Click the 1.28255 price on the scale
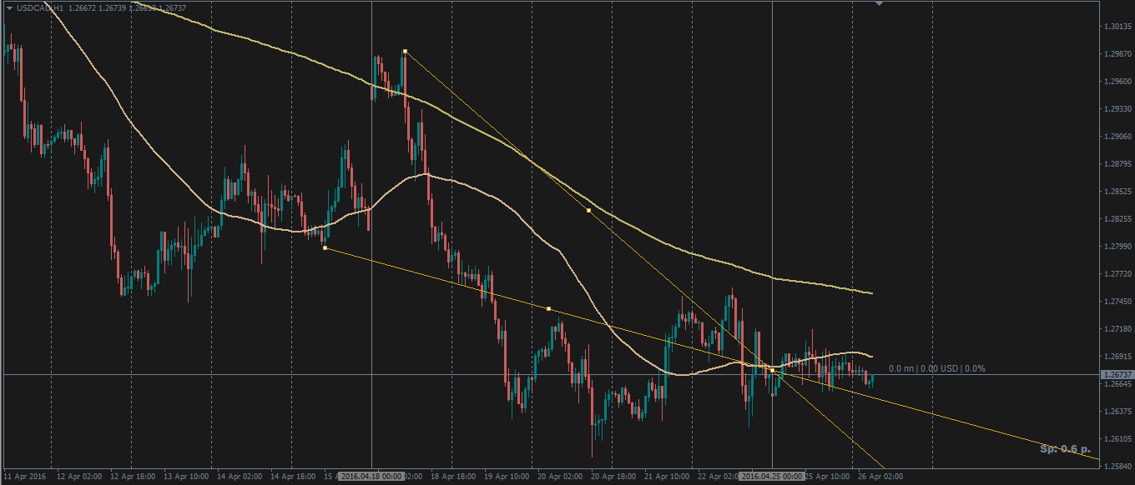The width and height of the screenshot is (1135, 485). point(1117,219)
